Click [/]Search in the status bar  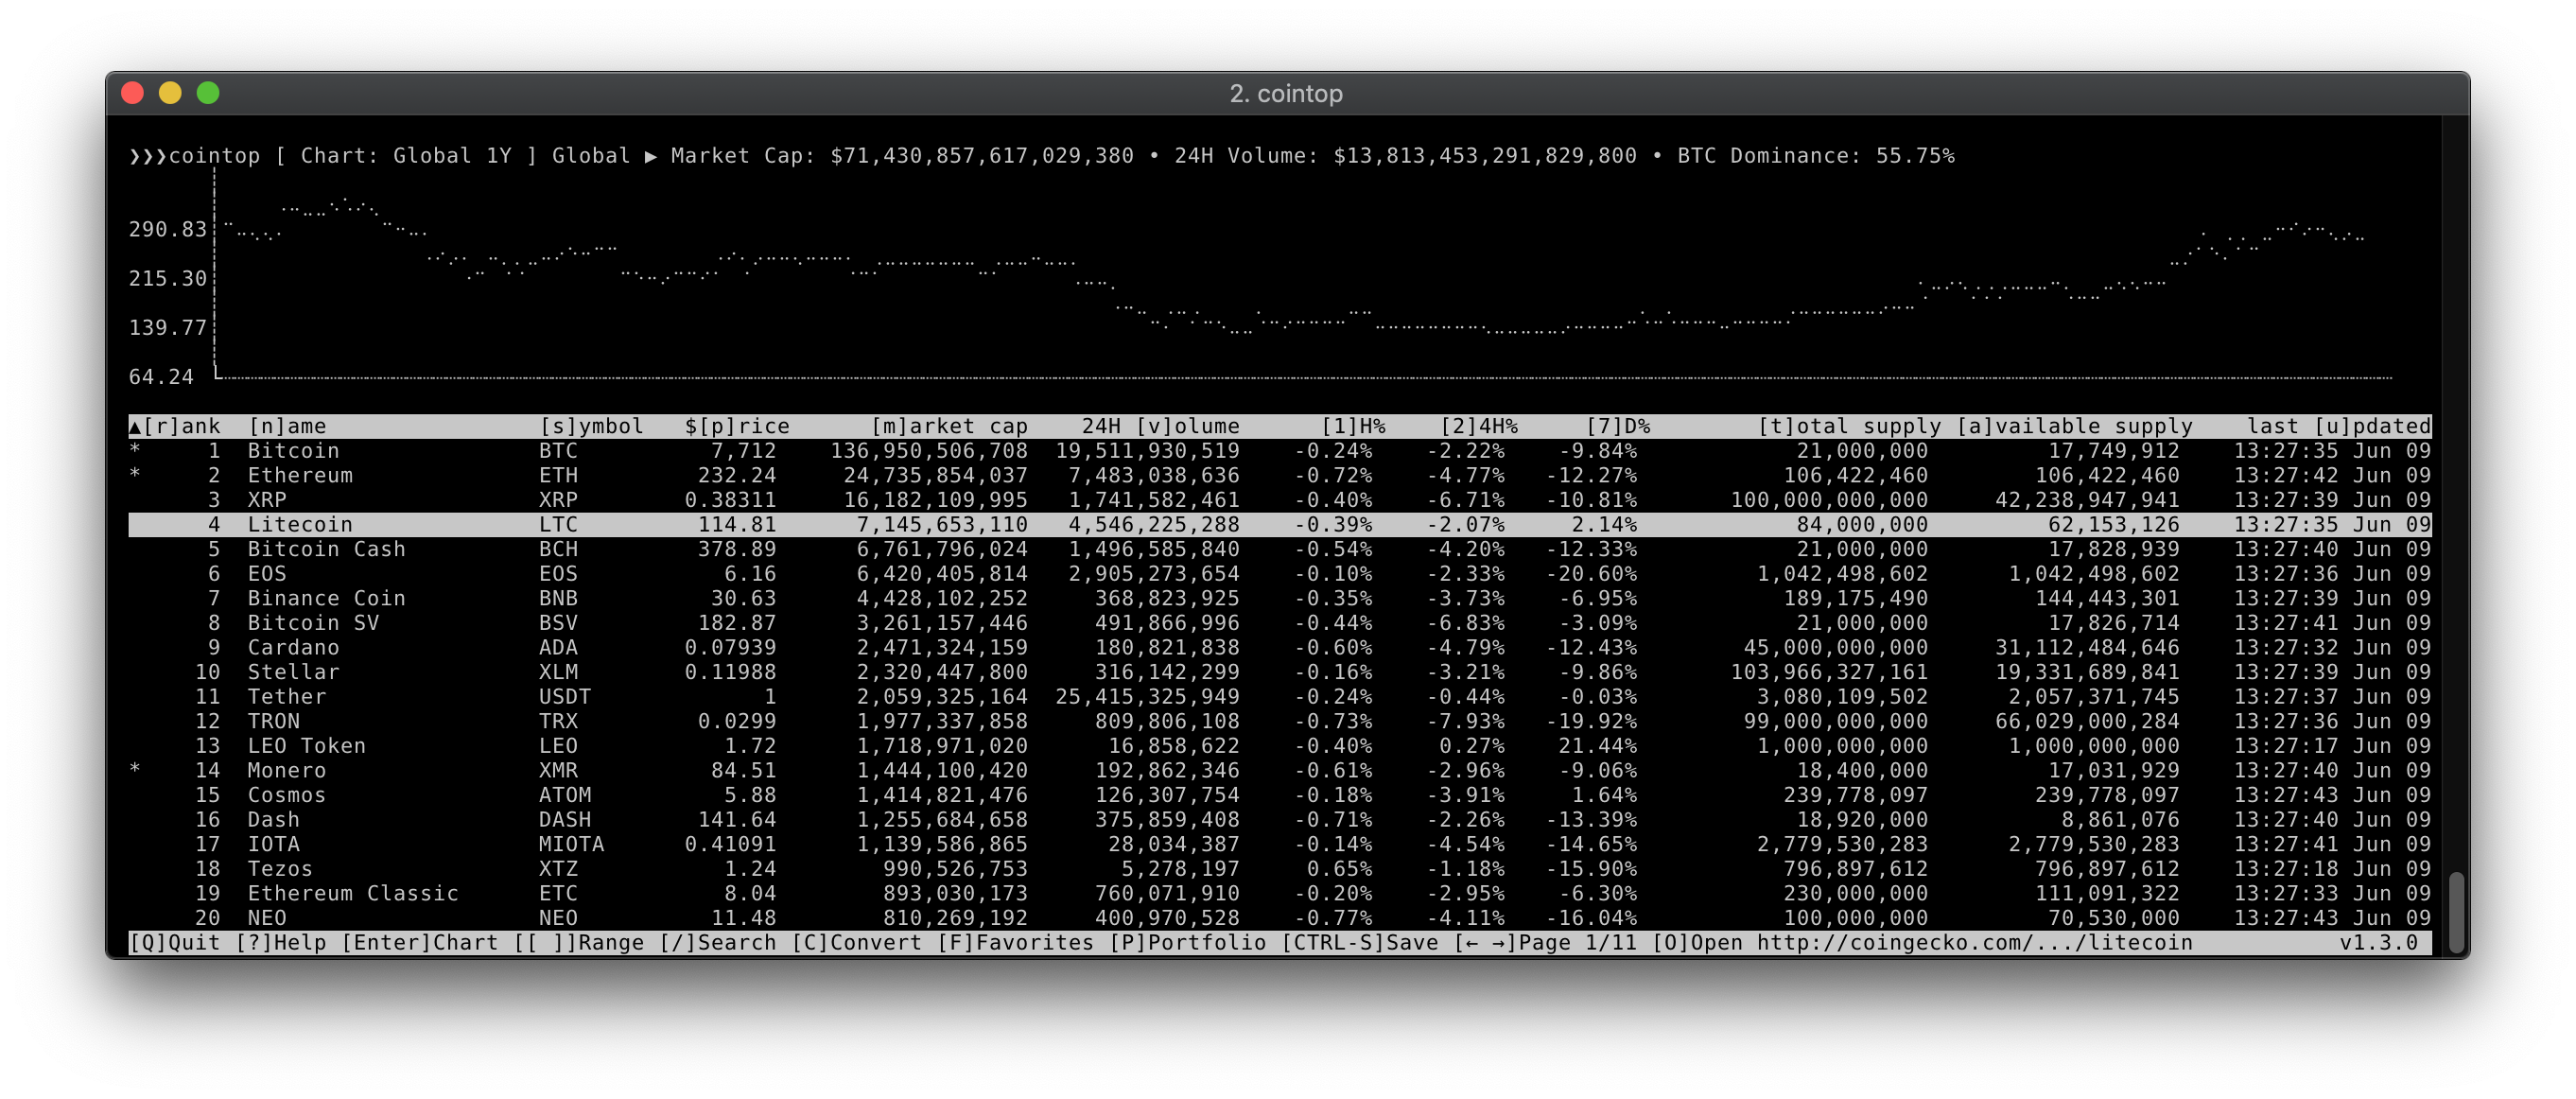pyautogui.click(x=718, y=943)
